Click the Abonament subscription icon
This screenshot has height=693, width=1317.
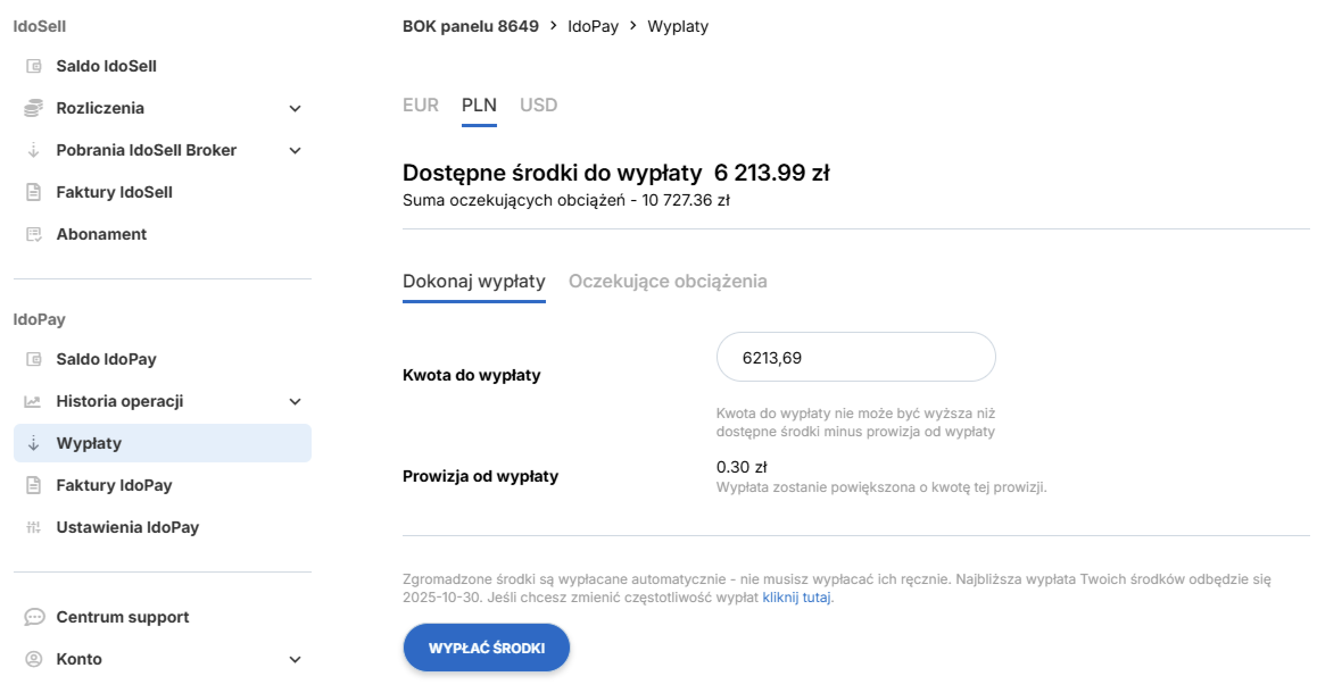pos(34,234)
